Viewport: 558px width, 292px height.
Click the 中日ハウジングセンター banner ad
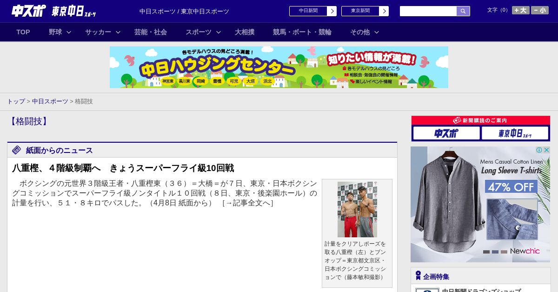pos(279,67)
